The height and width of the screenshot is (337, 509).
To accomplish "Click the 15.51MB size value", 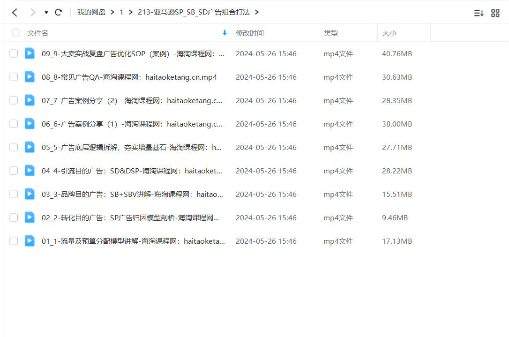I will [397, 195].
